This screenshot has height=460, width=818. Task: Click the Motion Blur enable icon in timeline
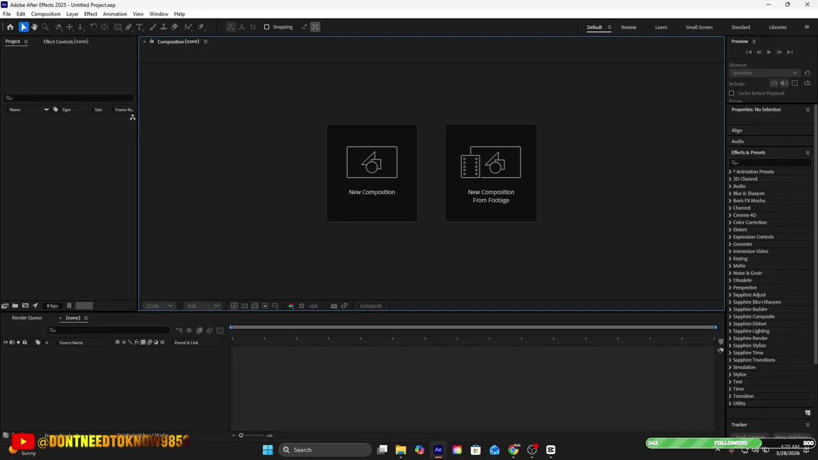210,330
